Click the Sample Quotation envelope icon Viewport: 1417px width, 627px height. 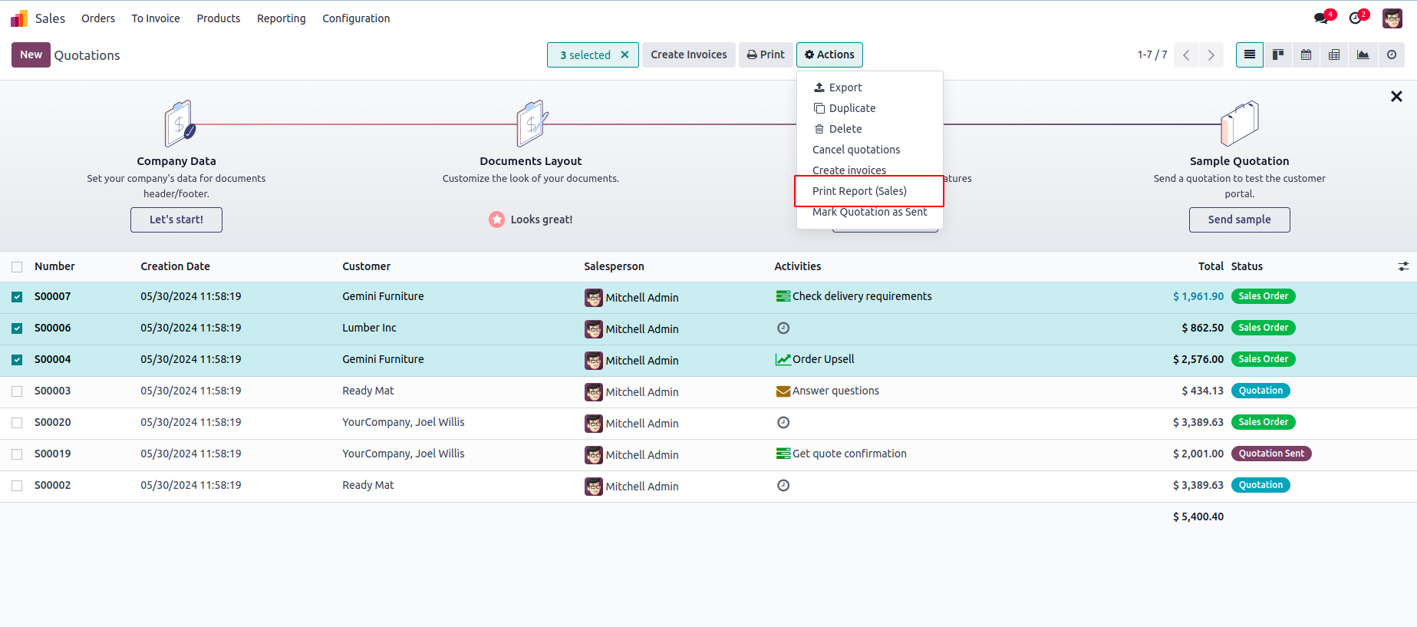tap(1240, 124)
